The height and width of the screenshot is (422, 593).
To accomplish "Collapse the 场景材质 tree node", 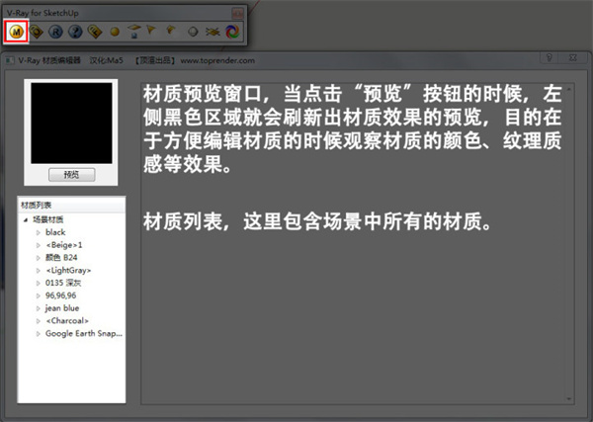I will [27, 219].
